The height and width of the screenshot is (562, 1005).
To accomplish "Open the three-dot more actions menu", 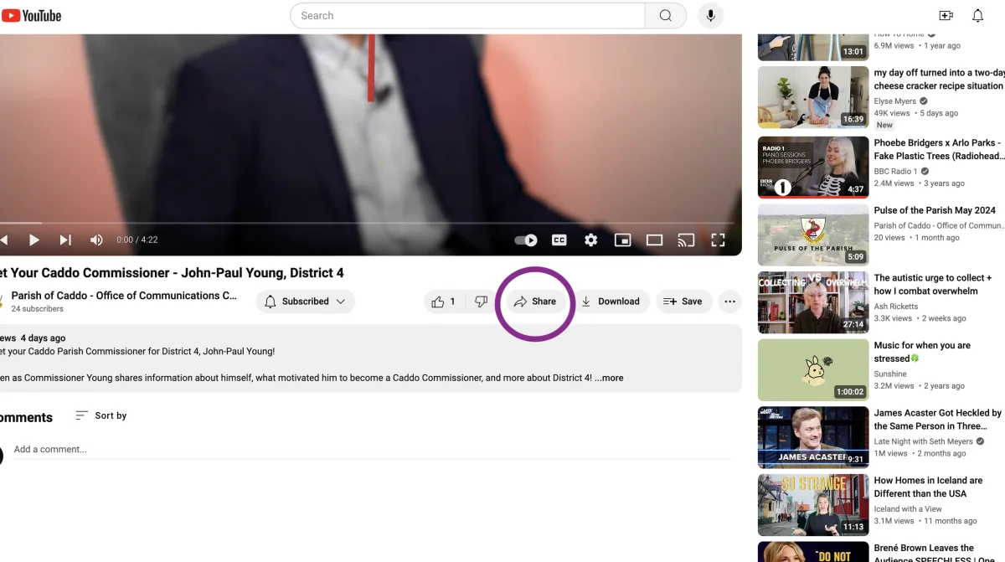I will 729,302.
